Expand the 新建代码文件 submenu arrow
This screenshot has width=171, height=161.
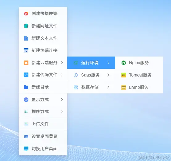tap(62, 75)
